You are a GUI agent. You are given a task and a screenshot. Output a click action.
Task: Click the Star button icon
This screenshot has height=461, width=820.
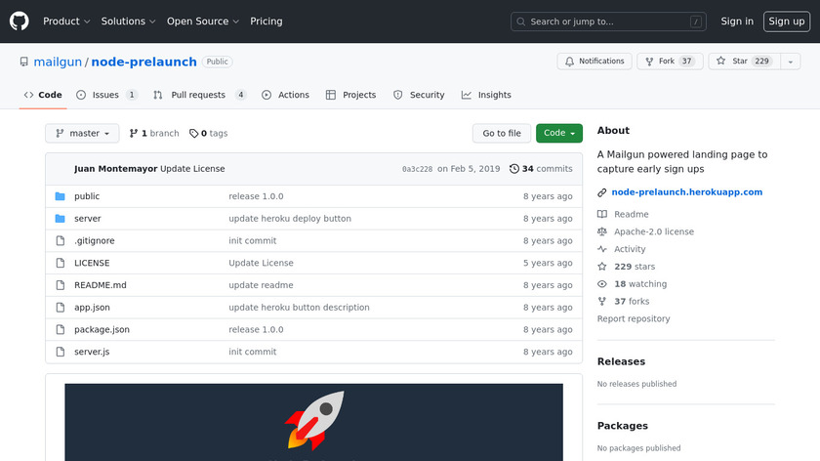[x=721, y=62]
